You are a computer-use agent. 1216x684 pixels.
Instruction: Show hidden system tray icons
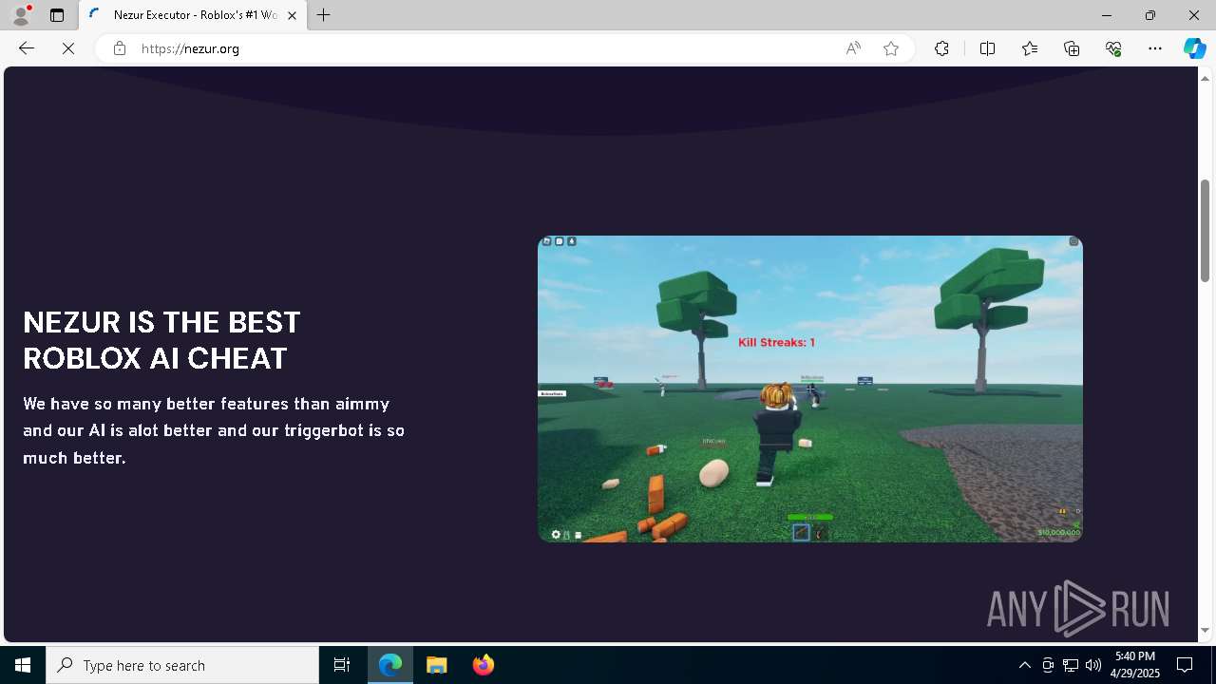[1024, 665]
